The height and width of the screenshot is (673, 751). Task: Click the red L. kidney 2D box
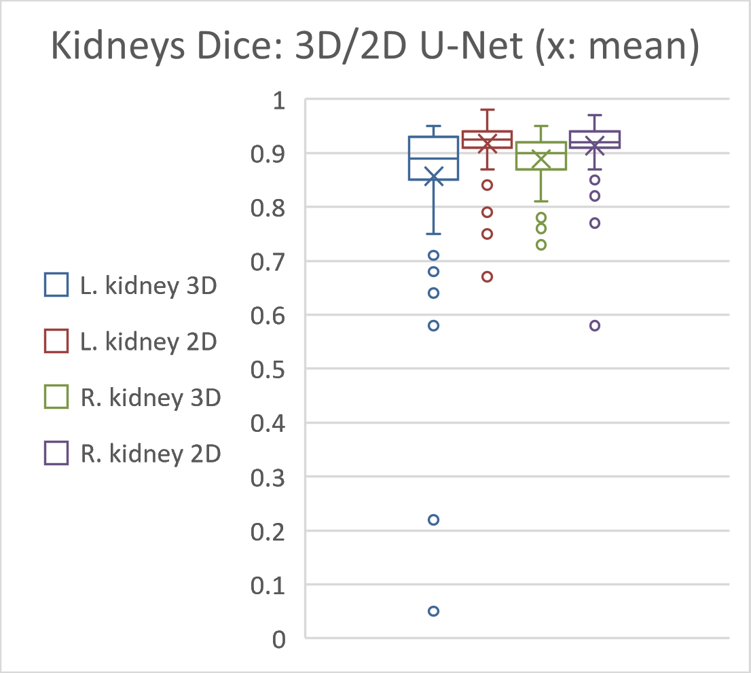[487, 139]
